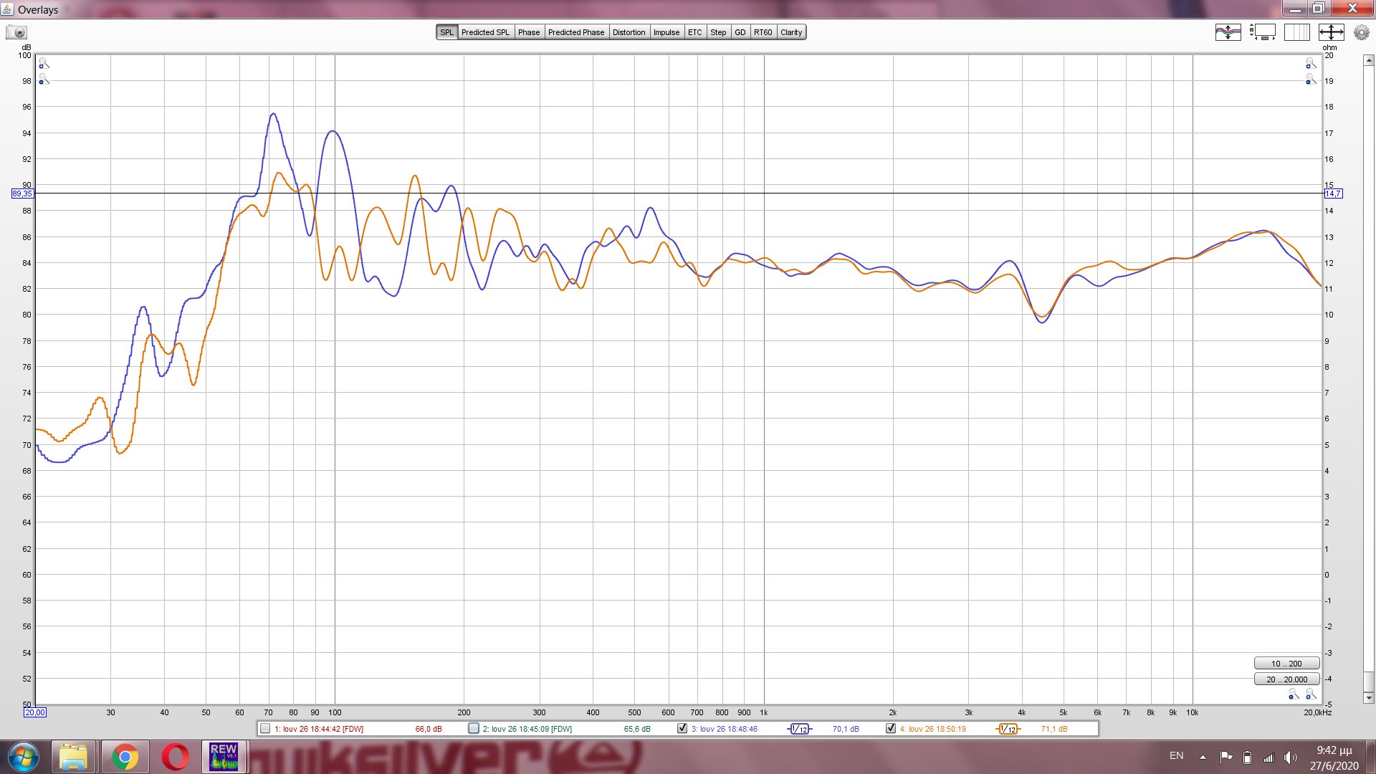The height and width of the screenshot is (774, 1376).
Task: Toggle the graph scrollbars icon
Action: click(x=1263, y=32)
